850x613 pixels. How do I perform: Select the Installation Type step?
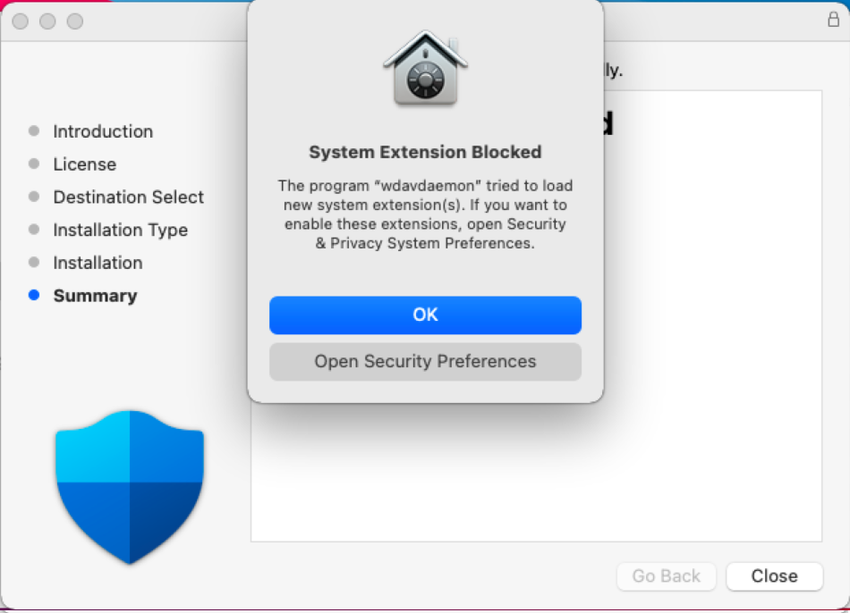pos(121,231)
